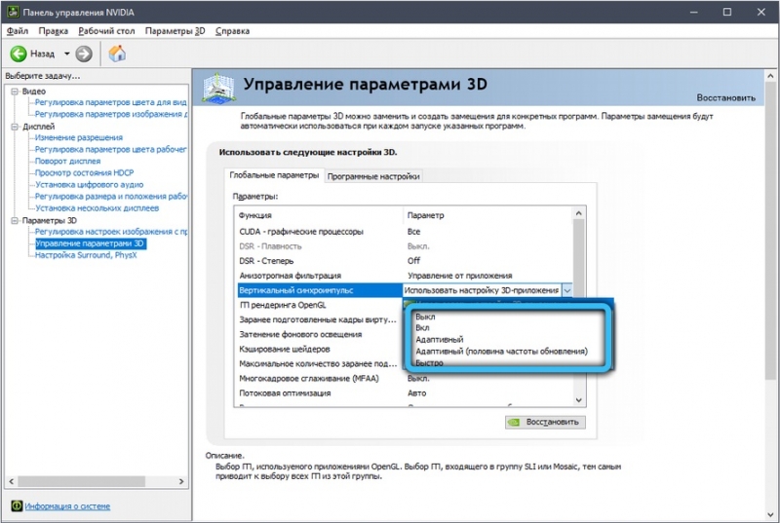Open Настройка Surround, PhysX
Image resolution: width=780 pixels, height=523 pixels.
point(86,255)
